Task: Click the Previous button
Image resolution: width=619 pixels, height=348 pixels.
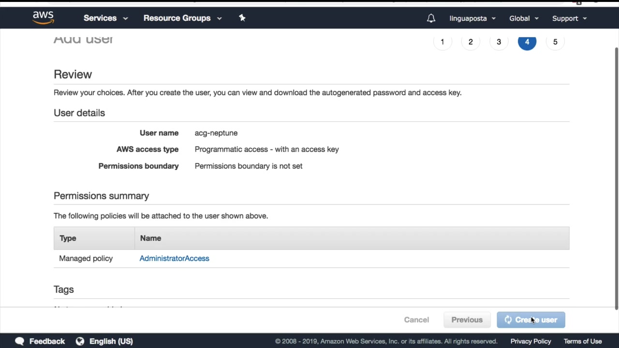Action: coord(467,320)
